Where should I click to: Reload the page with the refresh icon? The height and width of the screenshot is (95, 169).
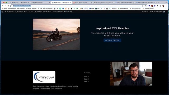click(x=8, y=6)
